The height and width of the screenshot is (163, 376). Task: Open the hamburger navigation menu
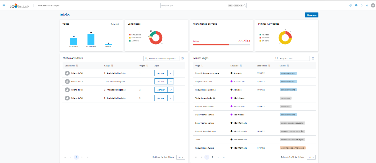(x=4, y=6)
